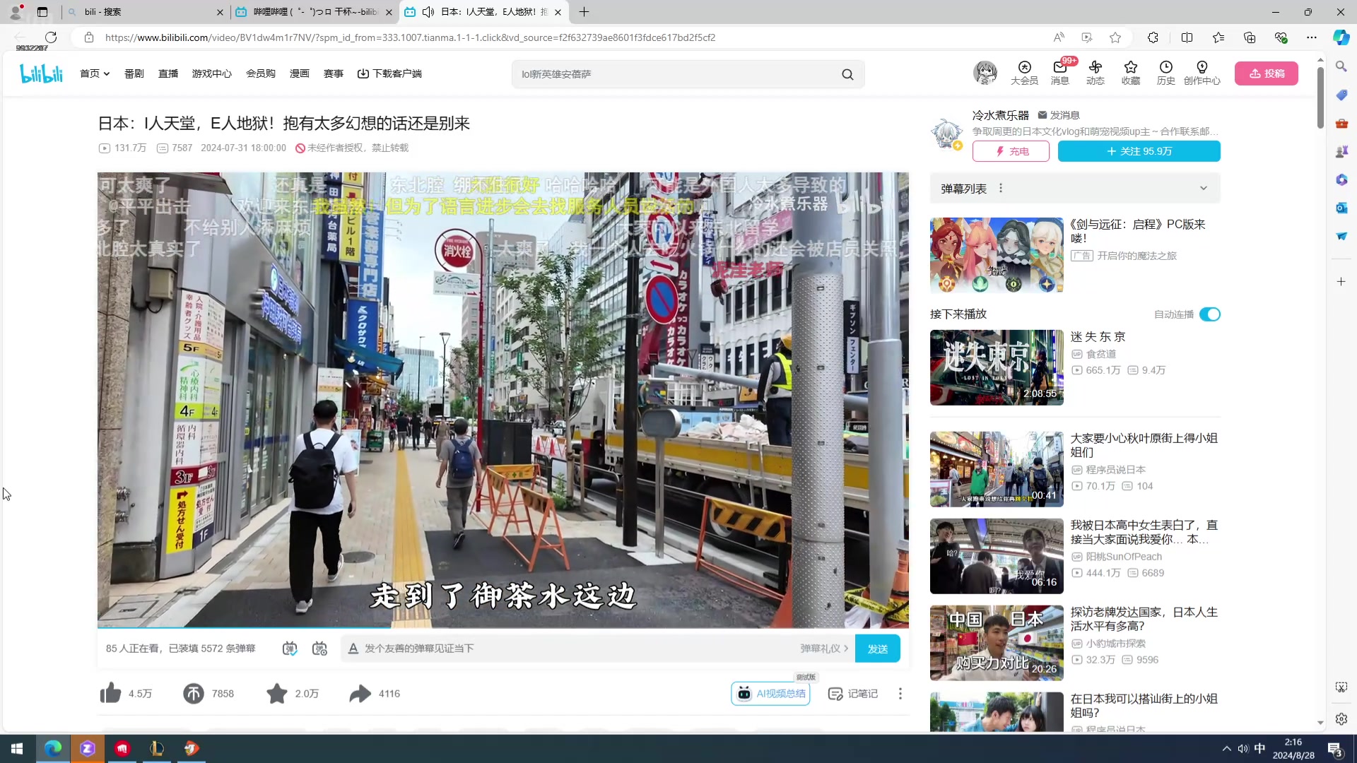
Task: Follow uploader with 关注 95.9万 button
Action: tap(1139, 151)
